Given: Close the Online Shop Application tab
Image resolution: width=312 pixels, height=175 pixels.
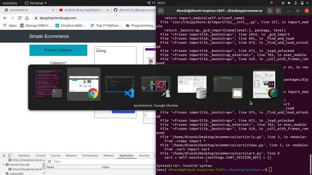Looking at the screenshot, I should pyautogui.click(x=108, y=10).
